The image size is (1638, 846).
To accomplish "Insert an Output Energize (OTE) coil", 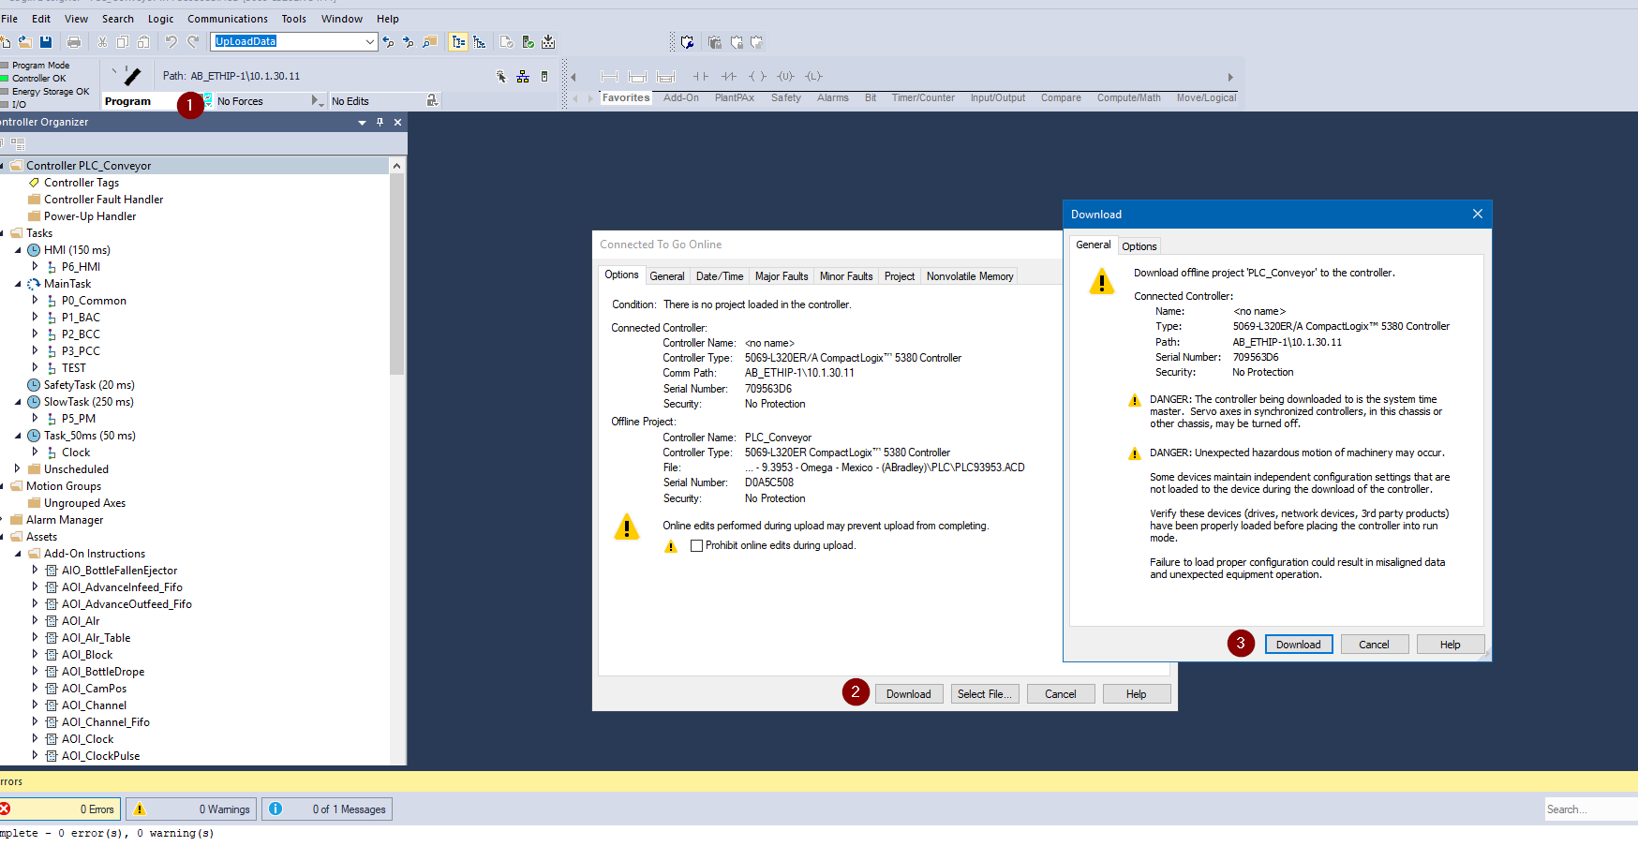I will pos(757,77).
